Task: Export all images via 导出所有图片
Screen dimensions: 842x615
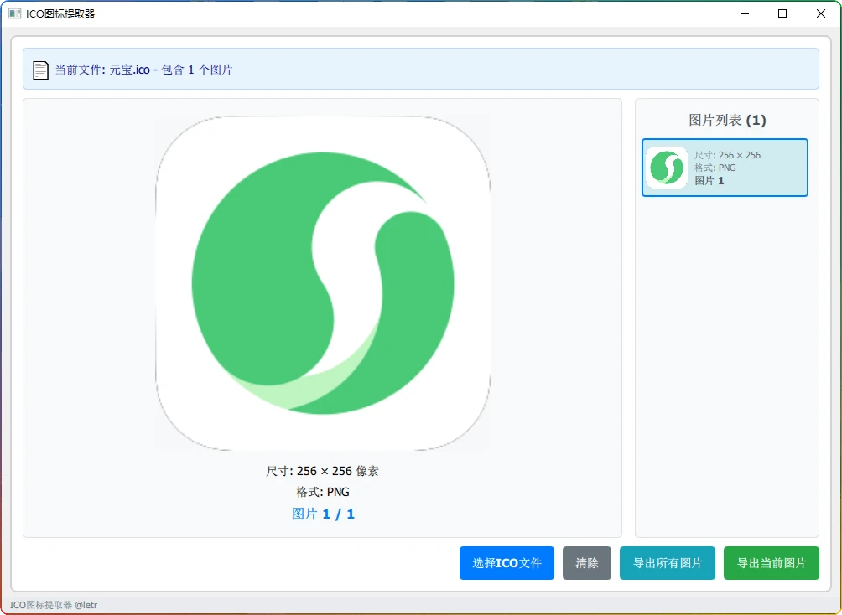Action: coord(667,563)
